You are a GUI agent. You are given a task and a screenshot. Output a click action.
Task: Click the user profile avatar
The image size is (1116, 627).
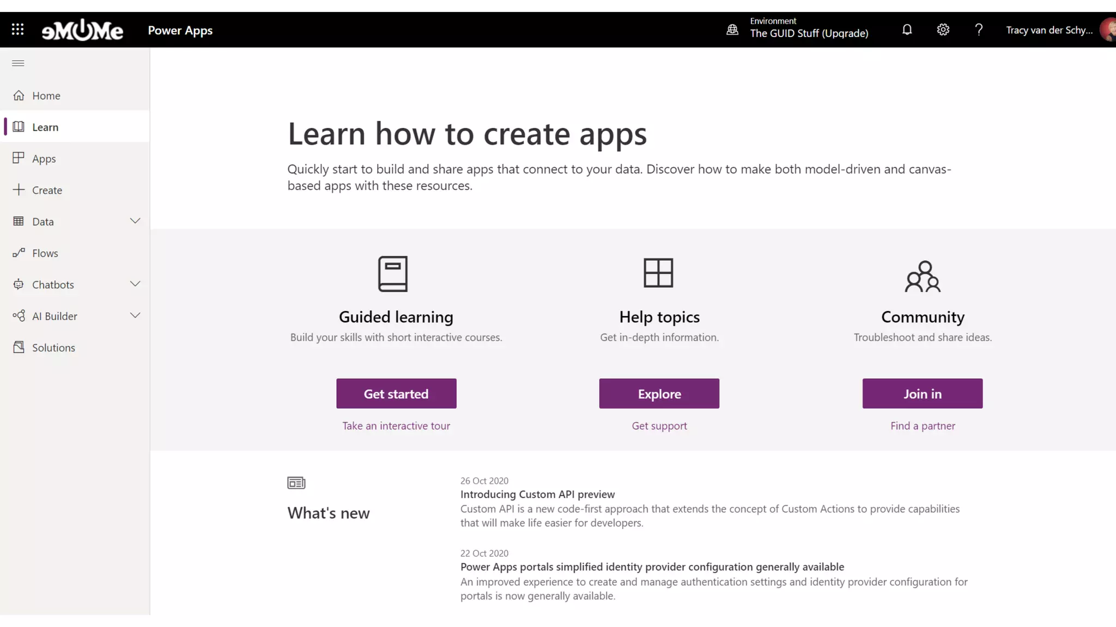pos(1108,29)
